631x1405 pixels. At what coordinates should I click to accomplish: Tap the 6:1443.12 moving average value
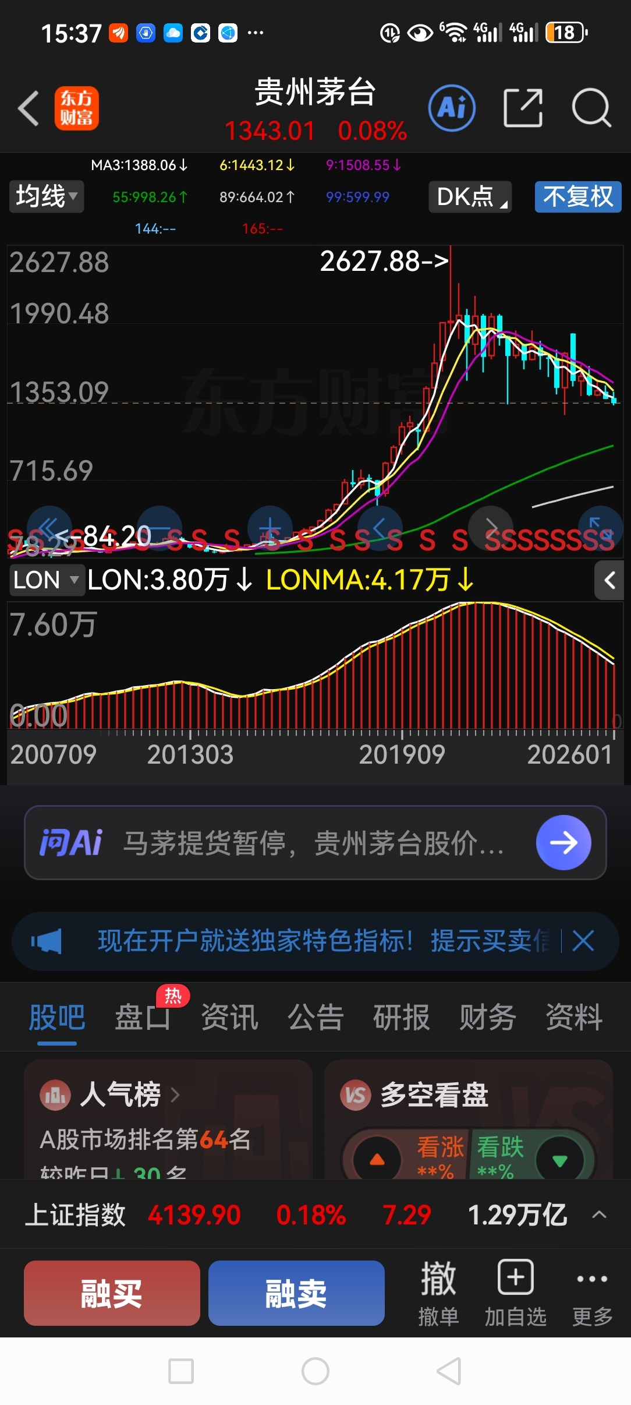click(257, 165)
